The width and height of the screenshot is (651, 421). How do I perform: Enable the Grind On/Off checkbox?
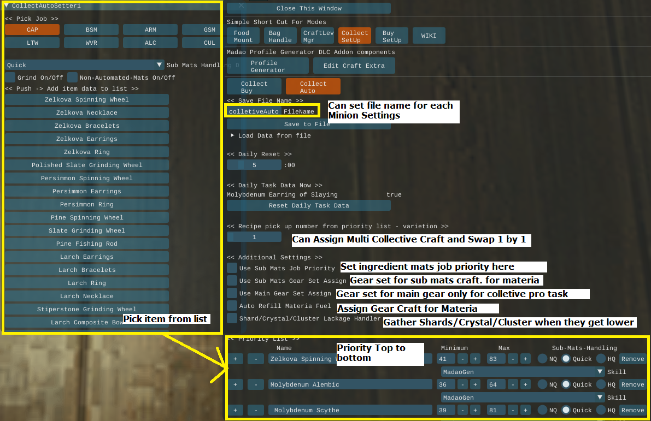(x=10, y=78)
